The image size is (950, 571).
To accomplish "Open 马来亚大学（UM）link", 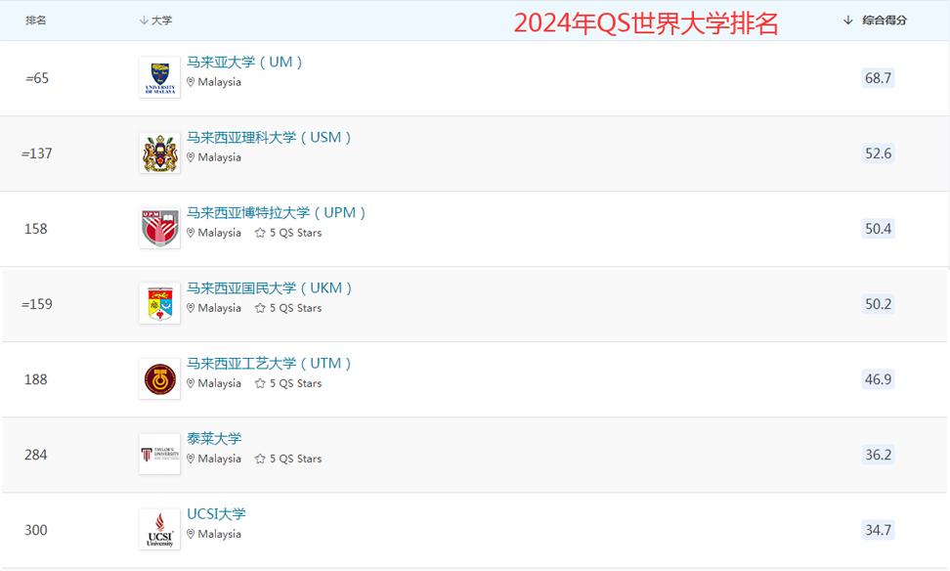I will [x=244, y=62].
